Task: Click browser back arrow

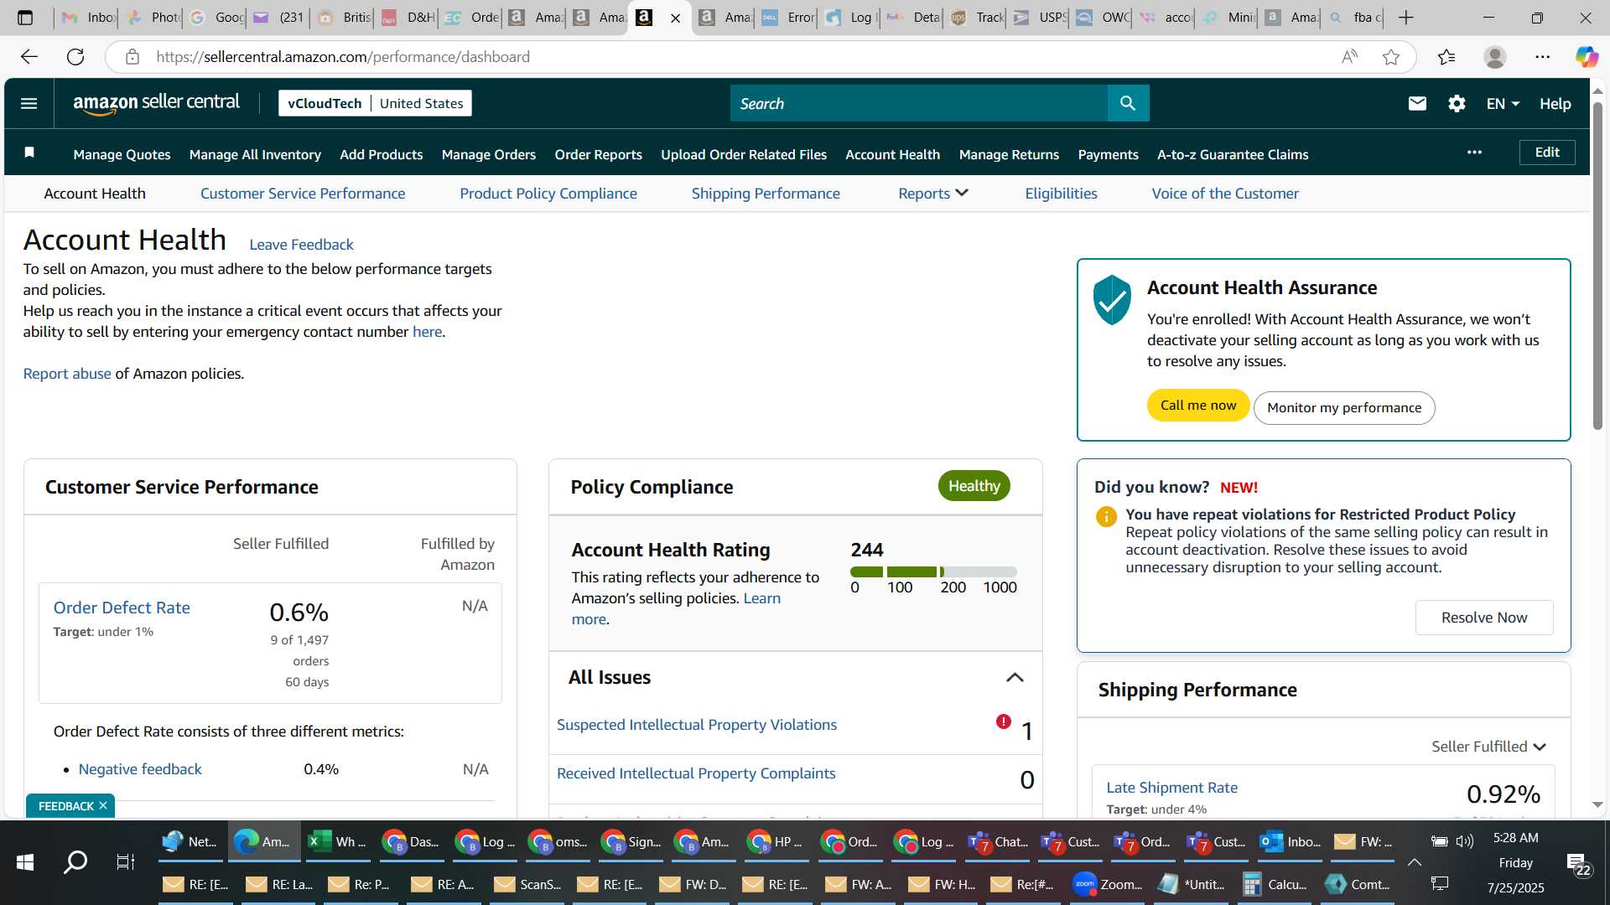Action: tap(29, 56)
